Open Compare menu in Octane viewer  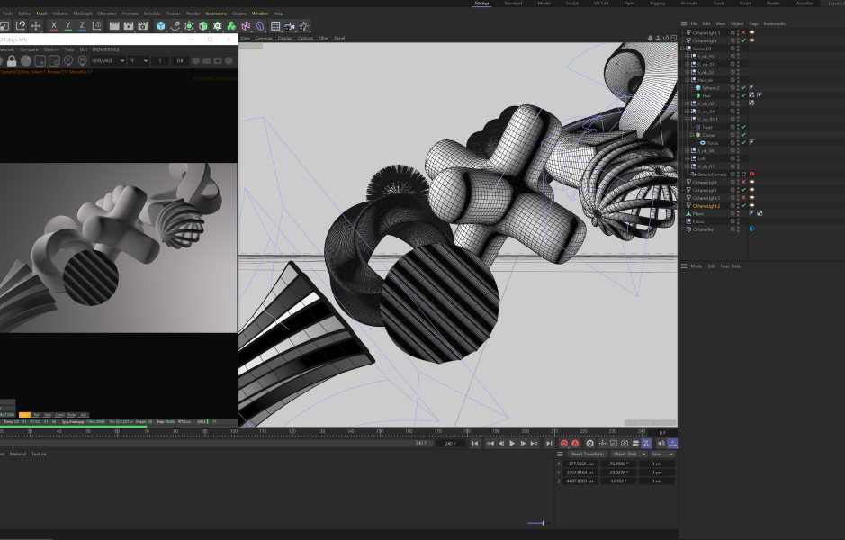(29, 49)
